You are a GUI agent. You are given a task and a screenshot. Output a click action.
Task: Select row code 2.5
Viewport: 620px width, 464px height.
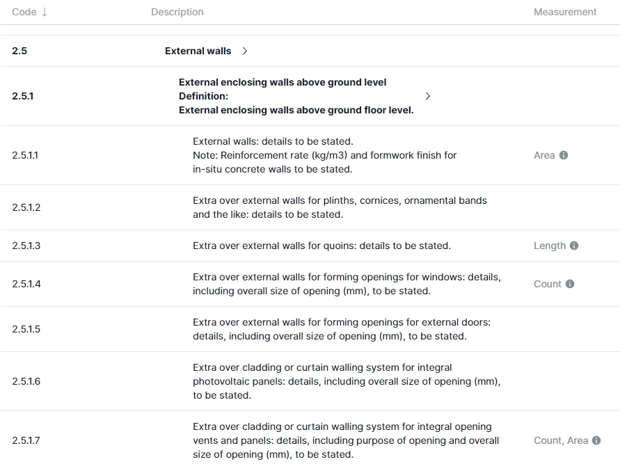point(19,51)
